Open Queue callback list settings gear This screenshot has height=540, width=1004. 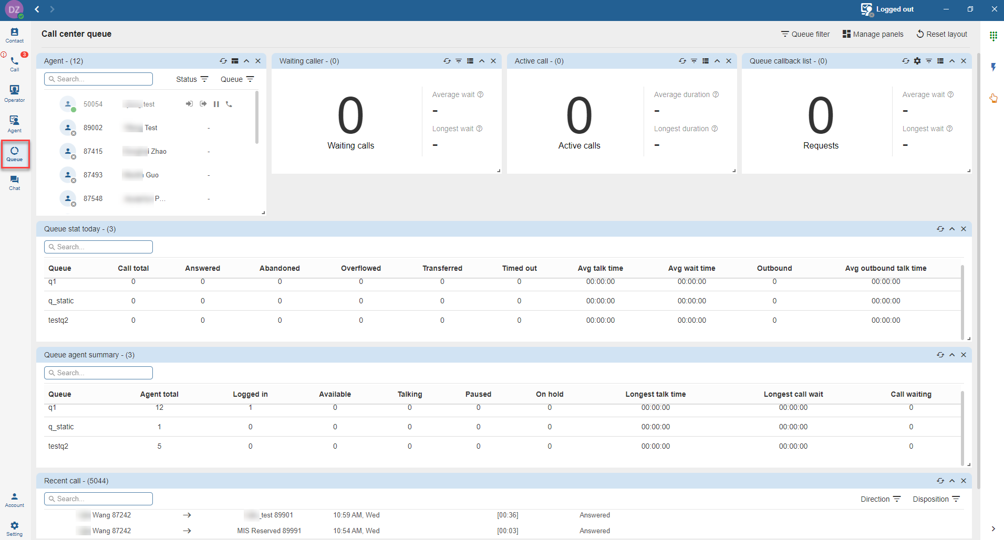[x=917, y=61]
